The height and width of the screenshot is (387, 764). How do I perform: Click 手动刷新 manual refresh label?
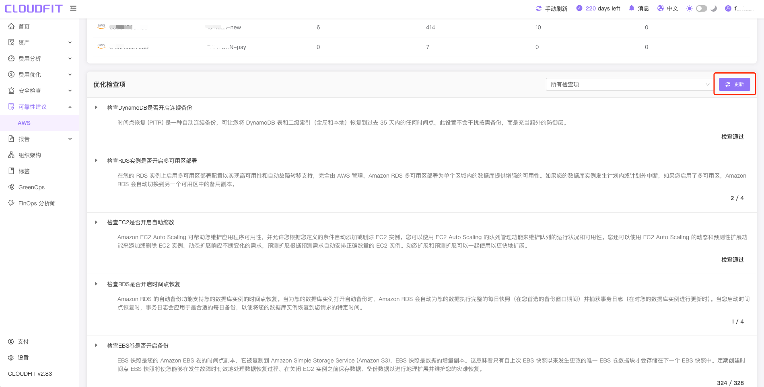[x=556, y=8]
